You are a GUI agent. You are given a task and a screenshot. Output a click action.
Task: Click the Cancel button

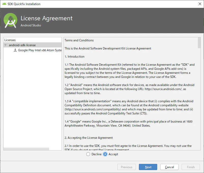169,167
